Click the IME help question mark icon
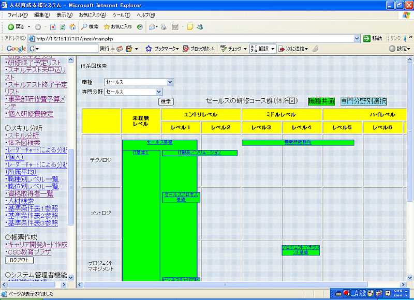414x300 pixels. click(388, 293)
